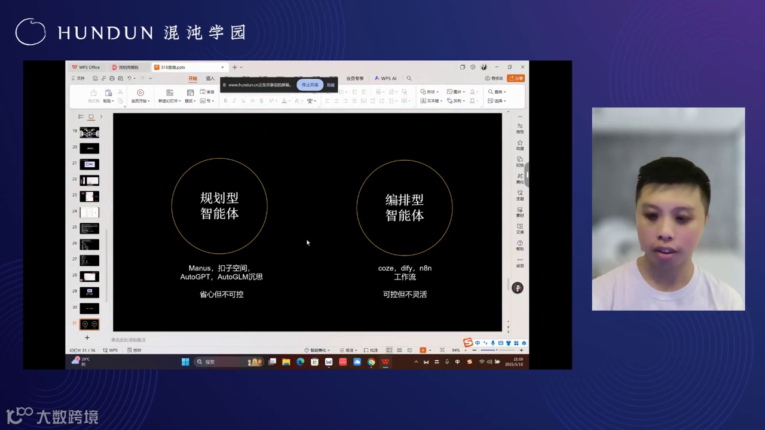Switch to the 会员专享 ribbon tab
Viewport: 765px width, 430px height.
coord(355,78)
